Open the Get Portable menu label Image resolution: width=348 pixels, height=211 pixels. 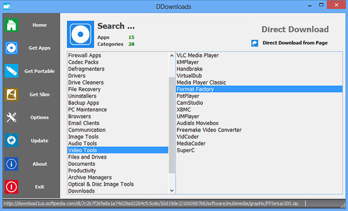40,71
